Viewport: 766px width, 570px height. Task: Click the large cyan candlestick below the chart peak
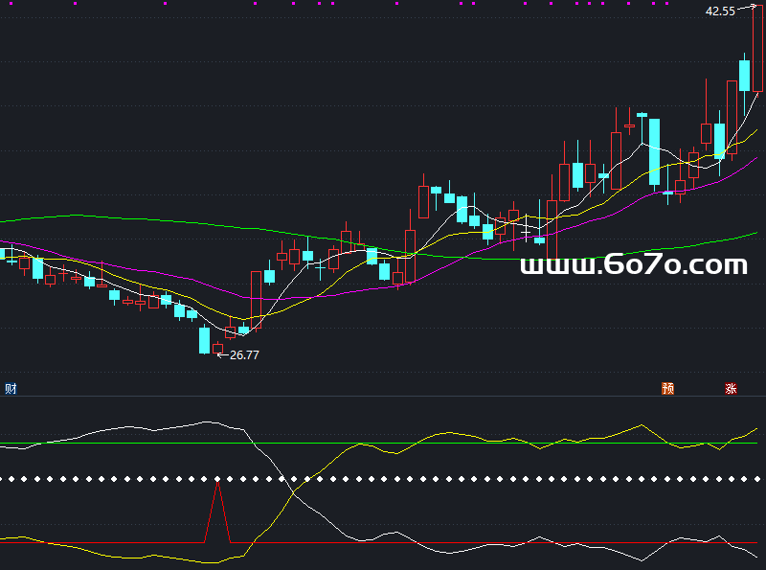(x=654, y=150)
